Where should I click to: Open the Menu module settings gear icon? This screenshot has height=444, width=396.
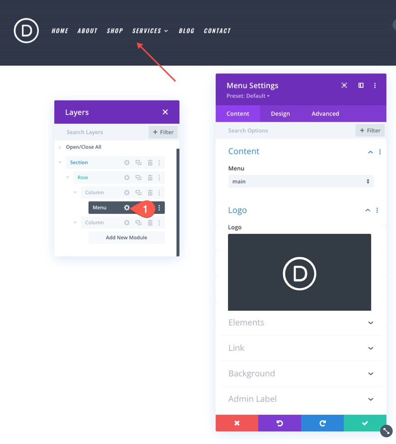click(126, 208)
